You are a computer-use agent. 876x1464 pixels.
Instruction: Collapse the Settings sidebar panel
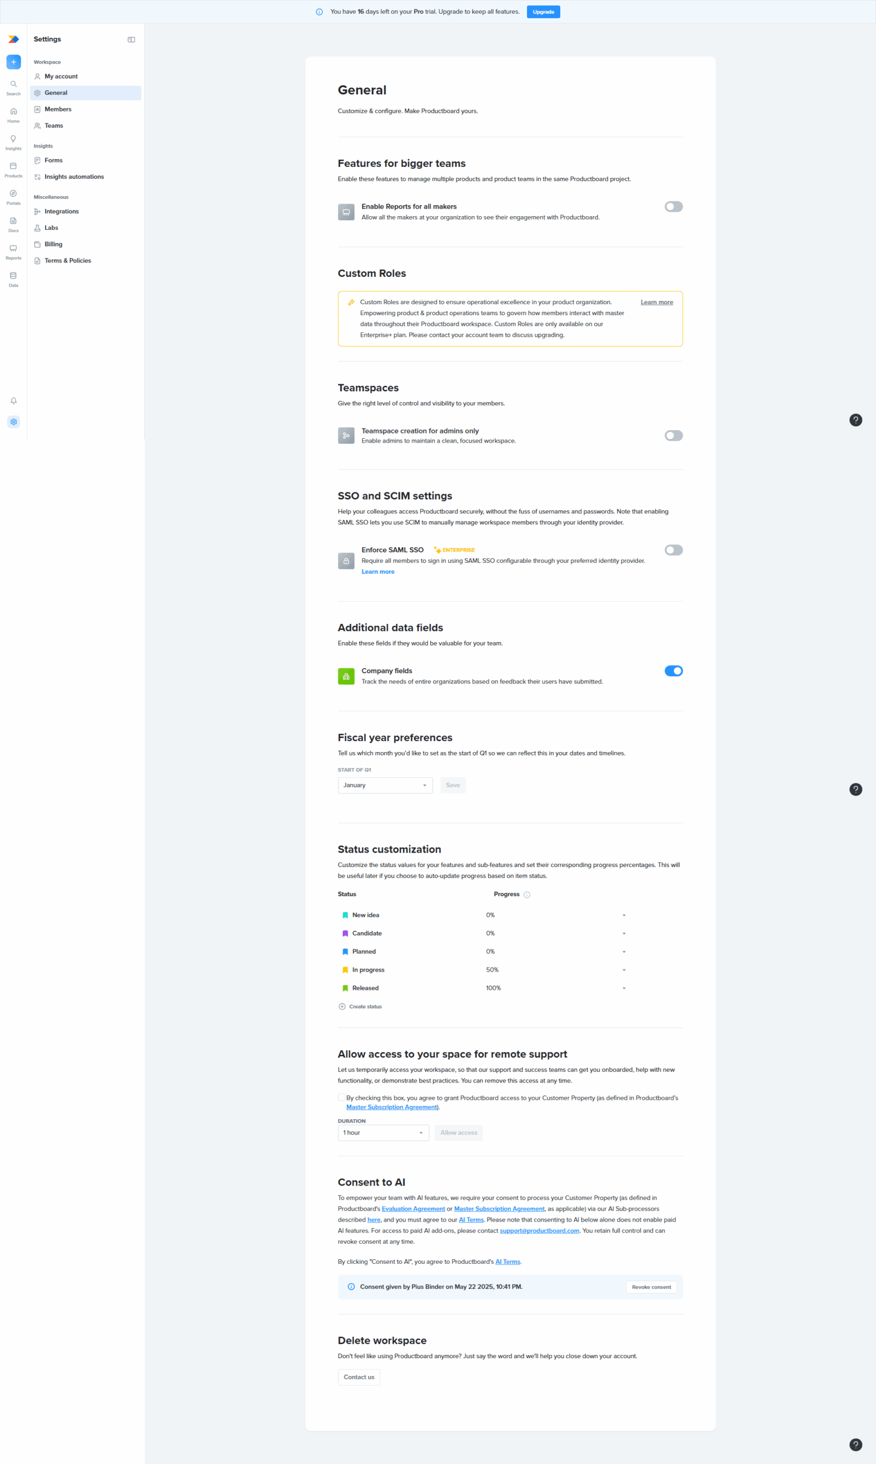point(131,39)
